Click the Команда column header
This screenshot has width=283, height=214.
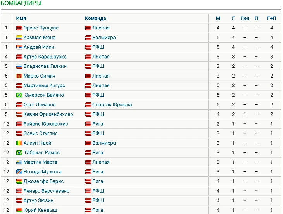coord(95,18)
